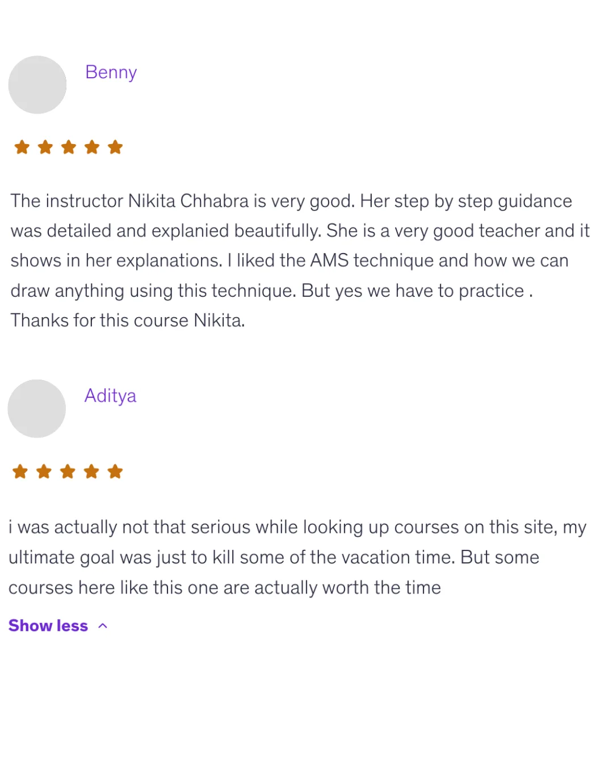This screenshot has height=766, width=613.
Task: Collapse Aditya's review using Show less
Action: click(x=48, y=625)
